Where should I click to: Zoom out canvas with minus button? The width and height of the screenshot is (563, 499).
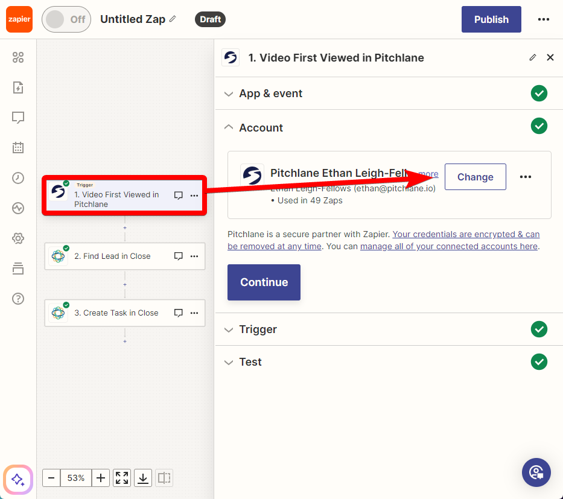[51, 478]
